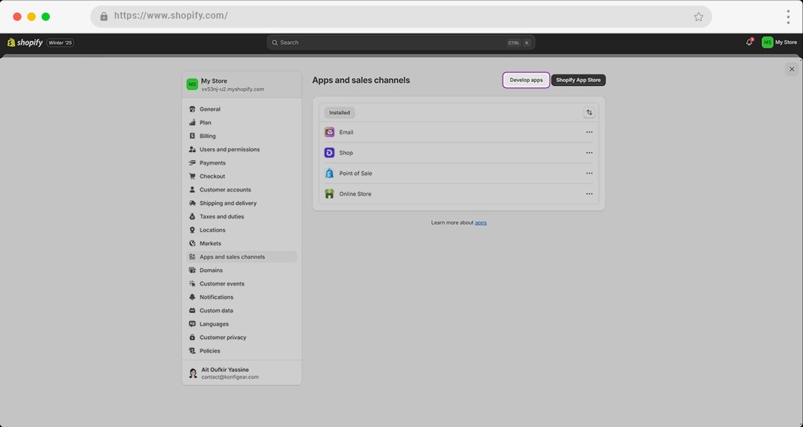Click the Email app row name

[346, 132]
